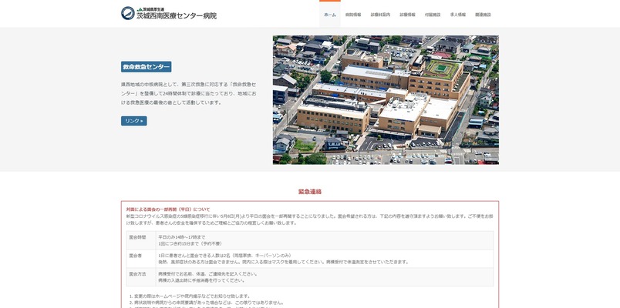The width and height of the screenshot is (620, 308).
Task: Click the 1回につき約15分まで(予約不要) text
Action: (190, 243)
